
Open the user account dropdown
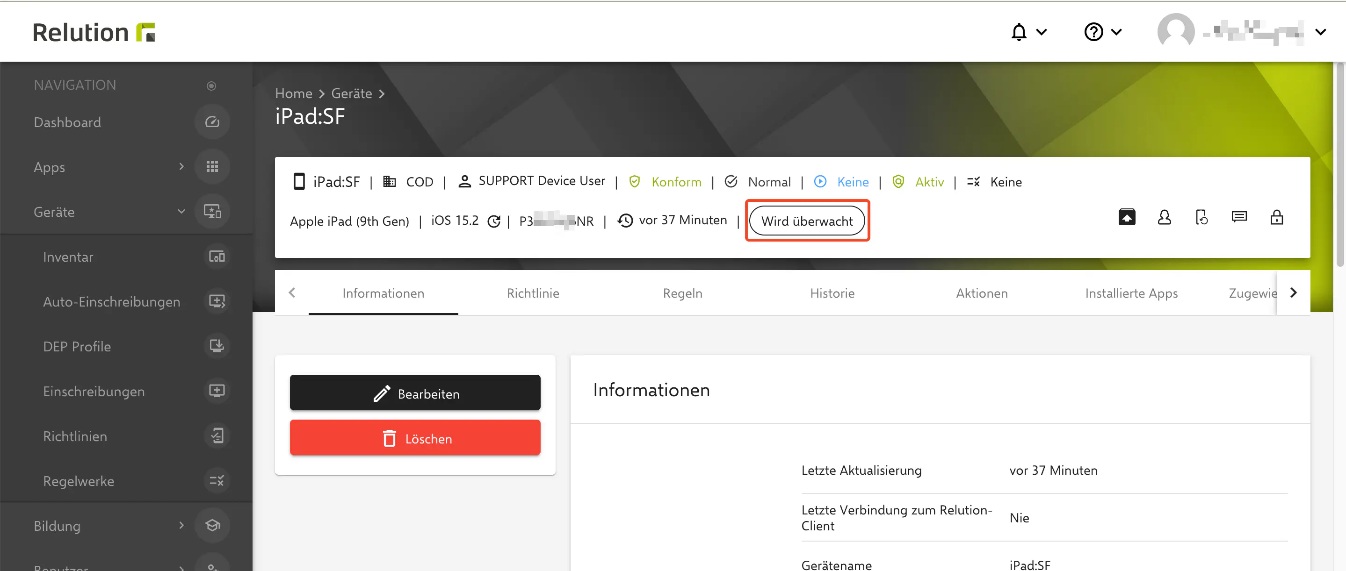point(1320,32)
